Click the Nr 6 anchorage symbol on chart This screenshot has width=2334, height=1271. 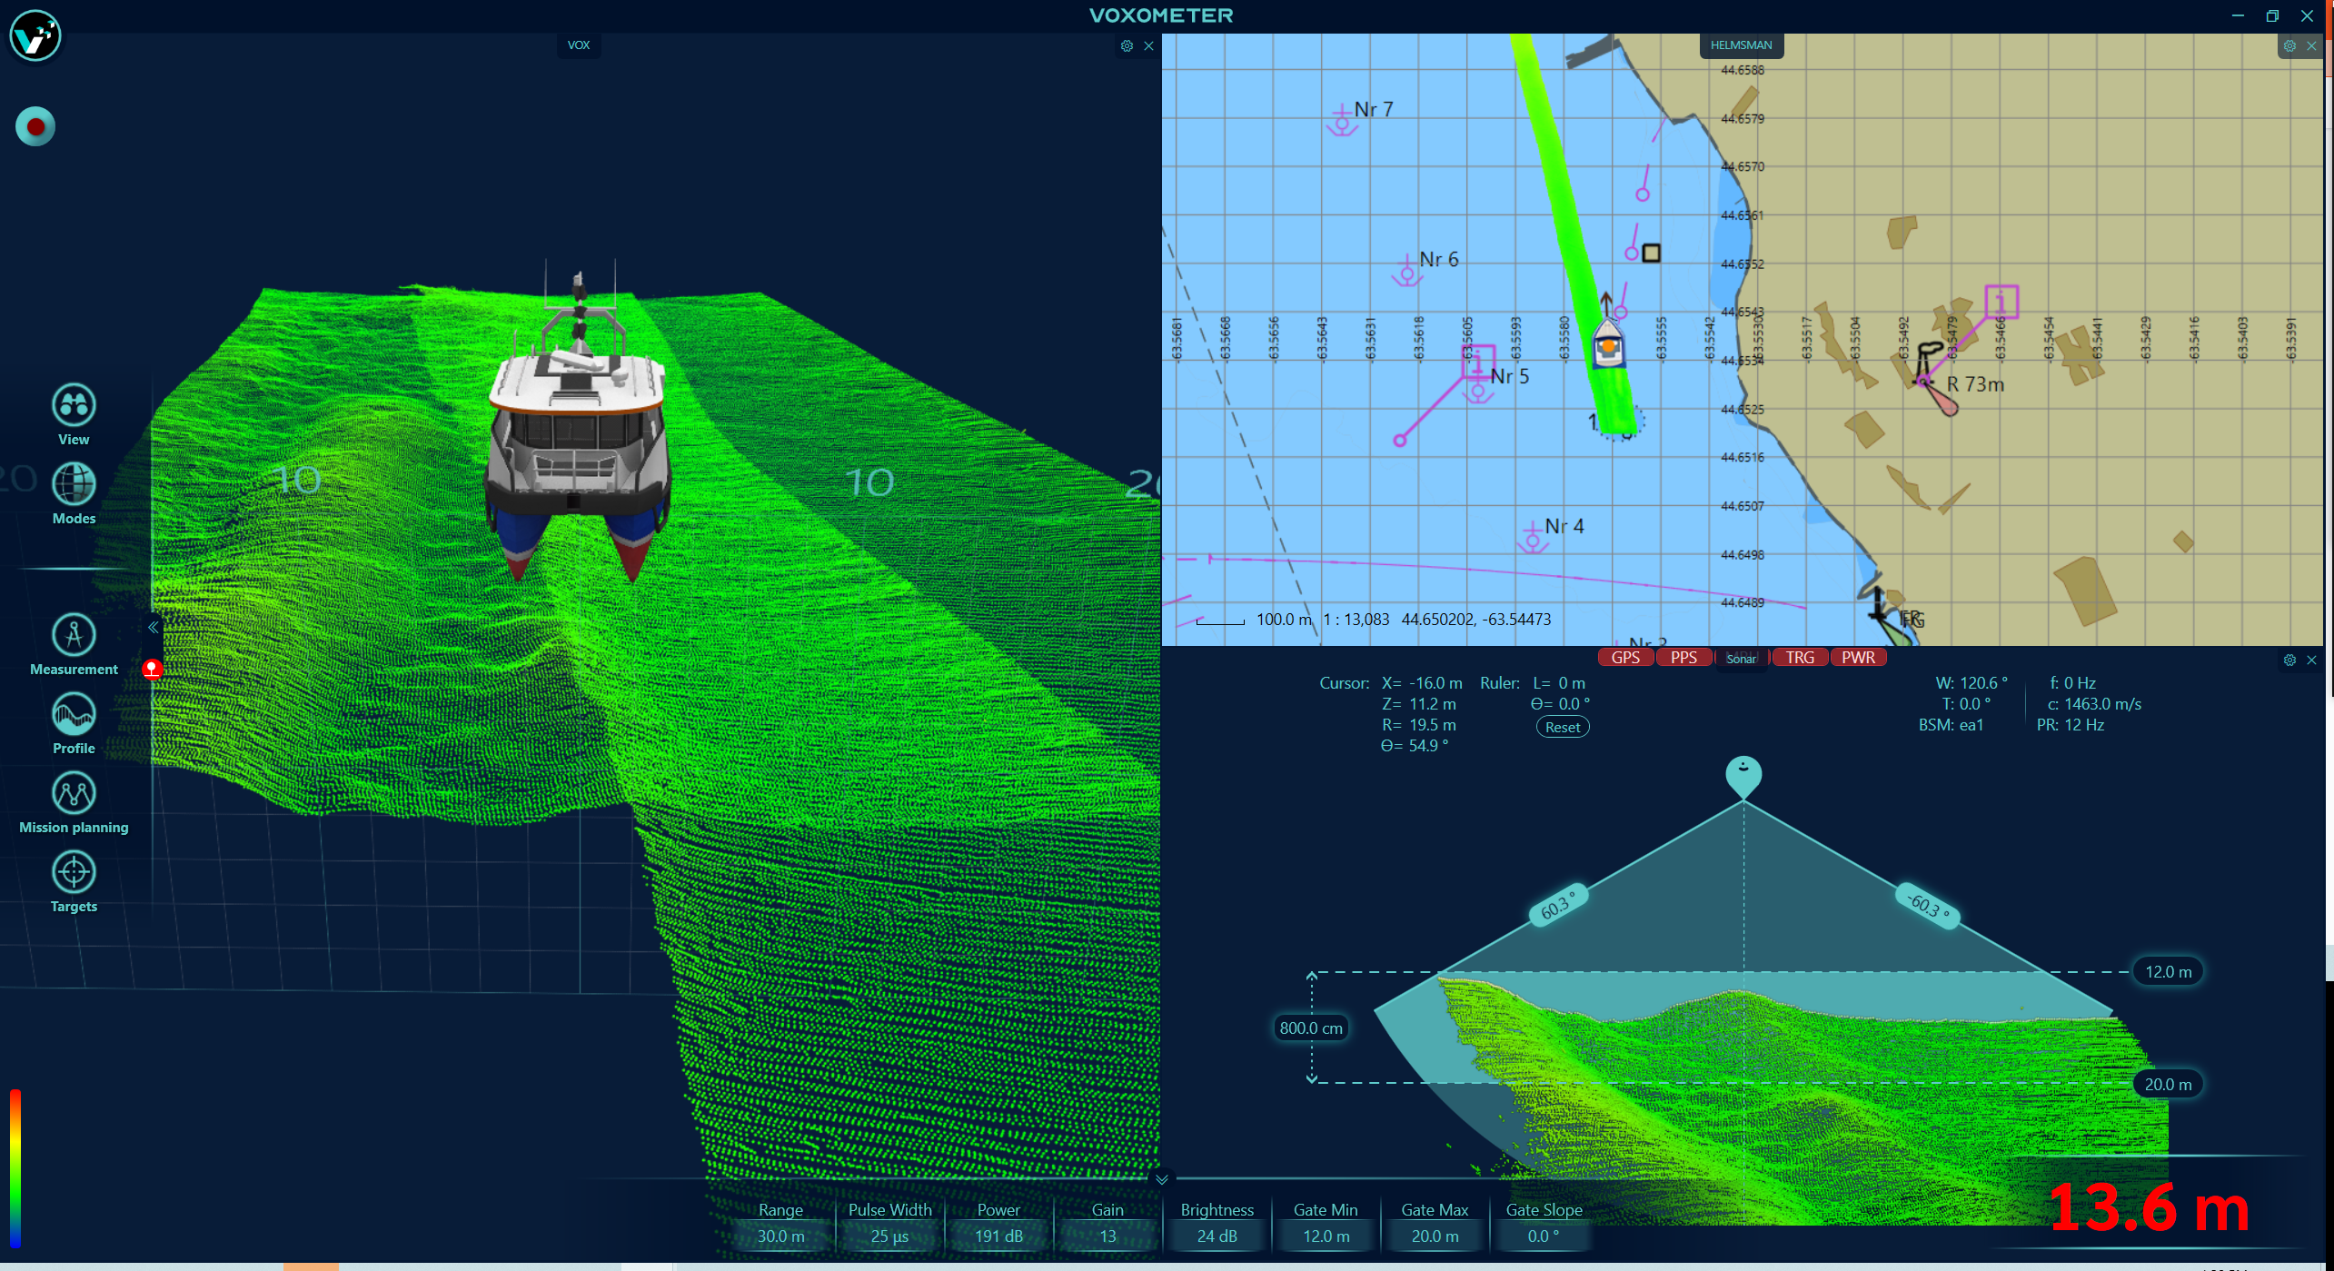point(1407,271)
